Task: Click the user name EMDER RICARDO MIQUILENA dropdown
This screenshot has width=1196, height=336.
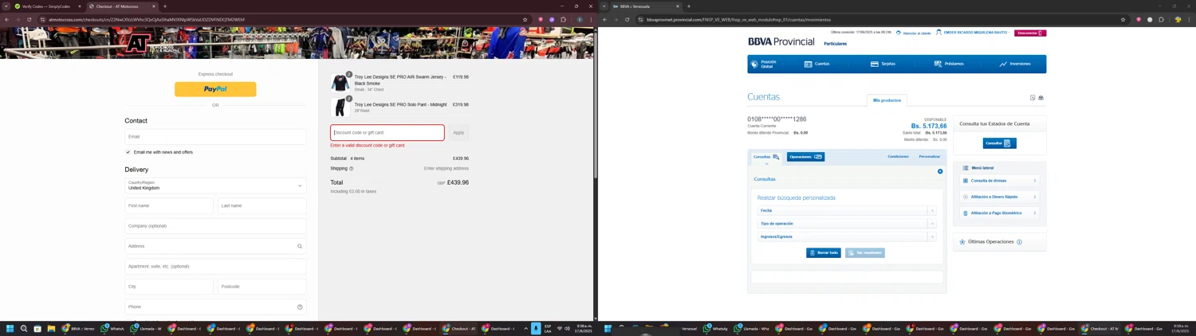Action: point(973,33)
